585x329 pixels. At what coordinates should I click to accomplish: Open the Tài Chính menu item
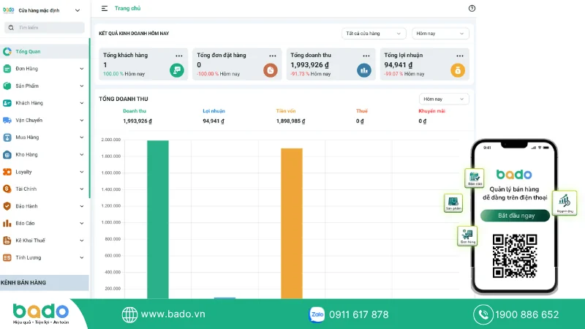click(45, 189)
